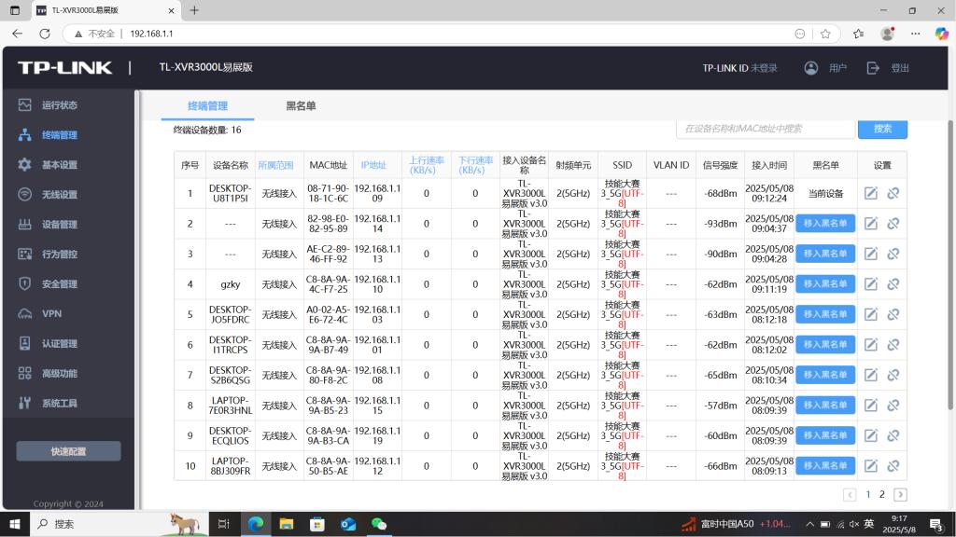The width and height of the screenshot is (956, 537).
Task: Click the user account icon
Action: coord(811,67)
